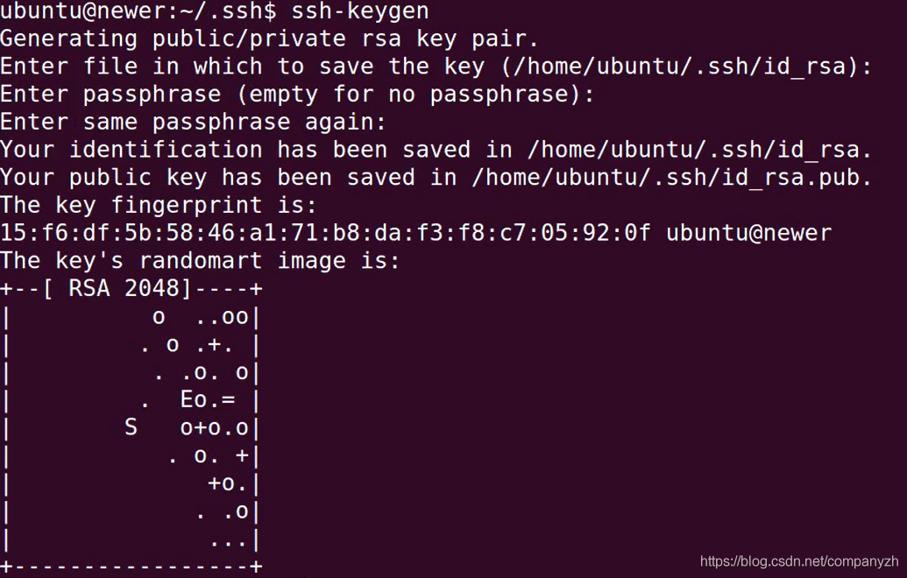Open the blog.csdn.net/companyzh watermark link

tap(799, 561)
